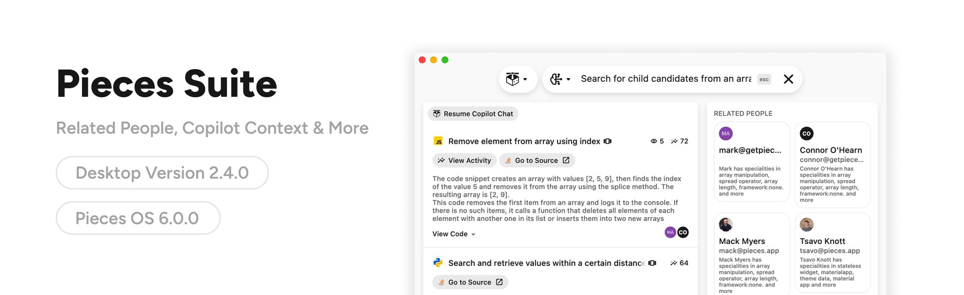This screenshot has width=964, height=295.
Task: Click the activity count 64
Action: click(x=679, y=263)
